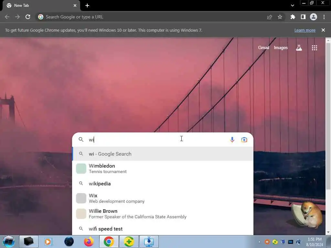Open the media player taskbar icon
The image size is (331, 248).
point(48,242)
